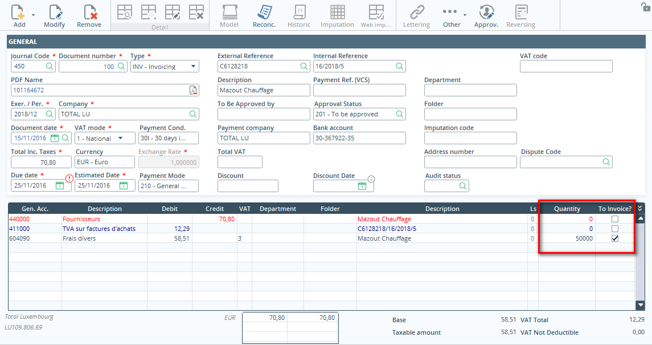Image resolution: width=652 pixels, height=345 pixels.
Task: Click the Quantity column header
Action: tap(567, 209)
